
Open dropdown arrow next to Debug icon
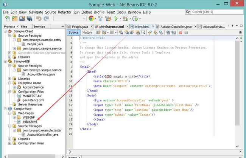(130, 19)
